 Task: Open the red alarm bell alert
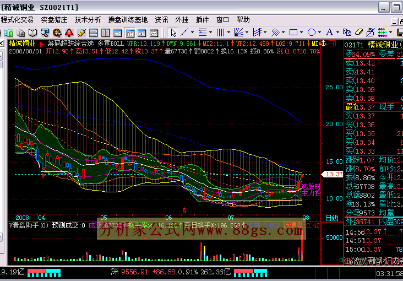click(69, 33)
